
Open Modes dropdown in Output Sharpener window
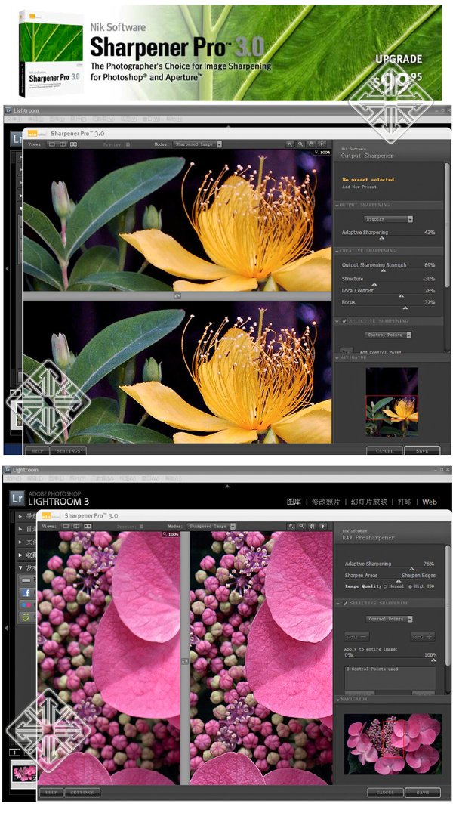198,144
